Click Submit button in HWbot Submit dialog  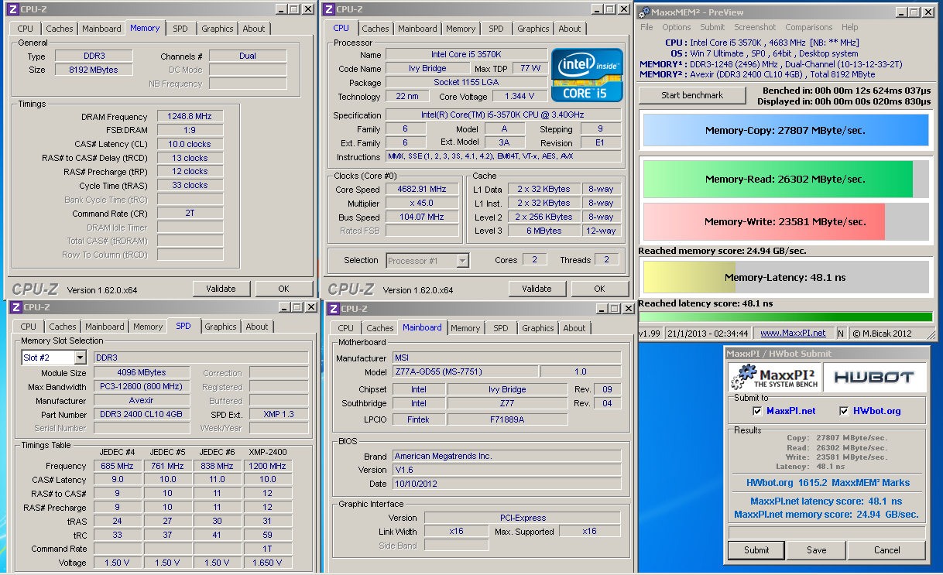click(756, 550)
